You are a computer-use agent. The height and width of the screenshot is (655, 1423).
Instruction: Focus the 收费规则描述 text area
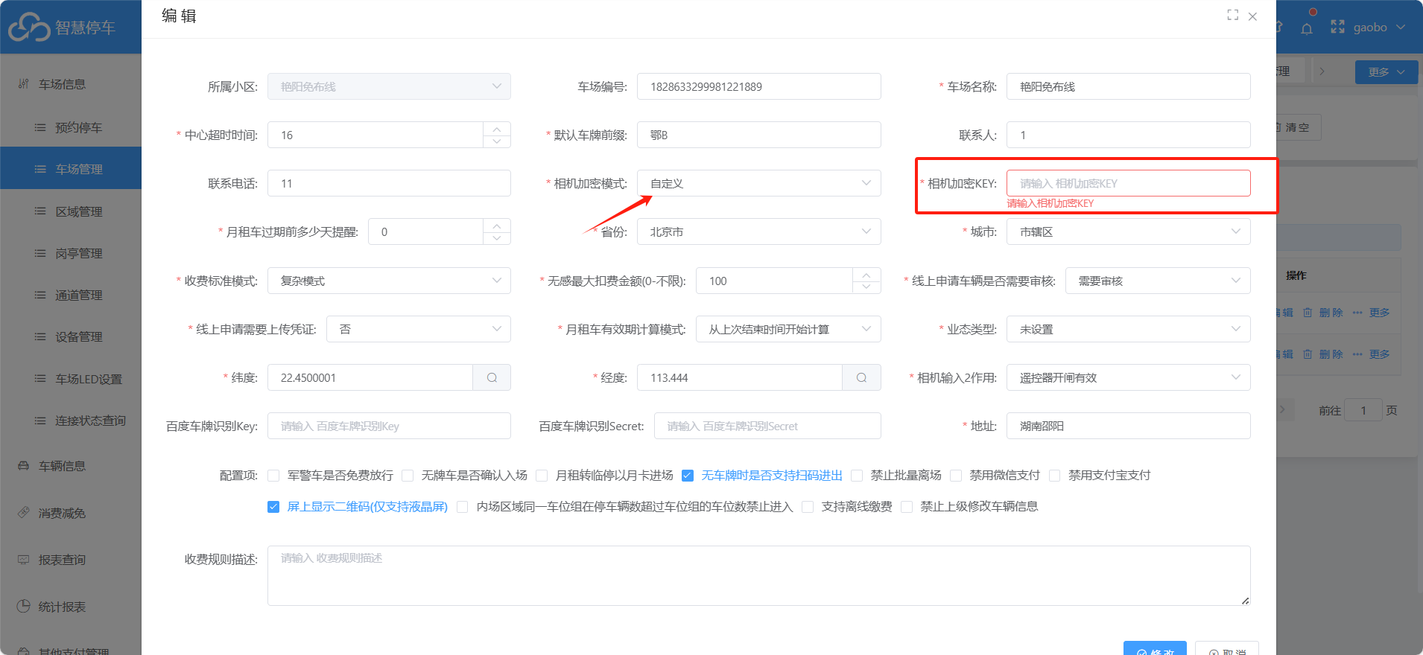pyautogui.click(x=758, y=575)
